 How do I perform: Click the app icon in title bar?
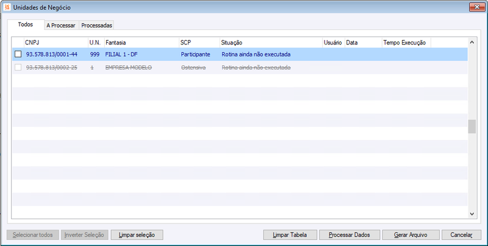7,7
